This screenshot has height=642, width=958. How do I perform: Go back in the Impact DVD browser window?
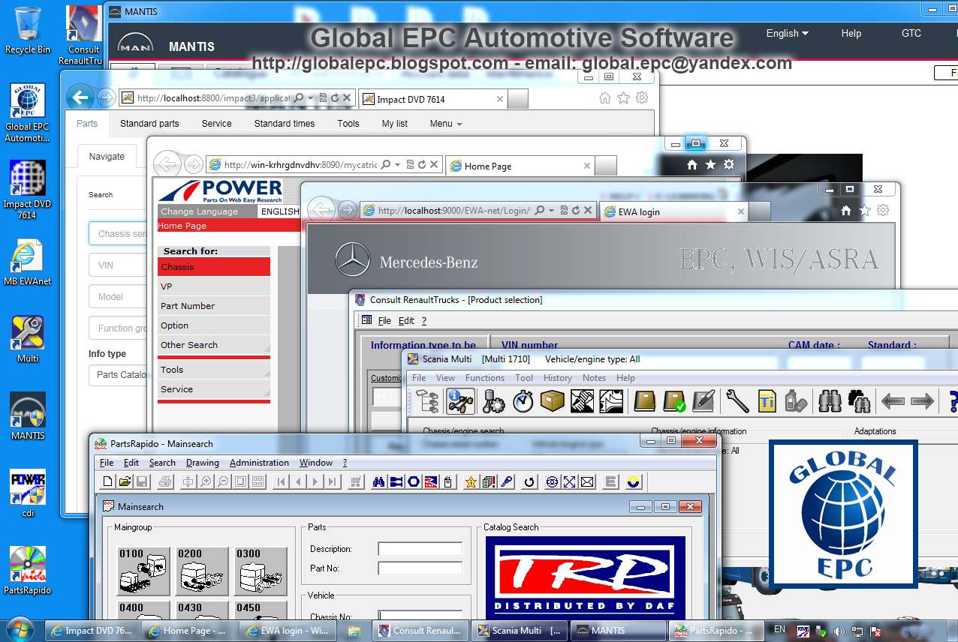[80, 97]
